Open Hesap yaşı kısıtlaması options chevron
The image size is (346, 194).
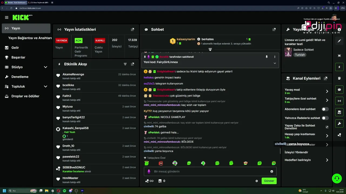coord(327,136)
